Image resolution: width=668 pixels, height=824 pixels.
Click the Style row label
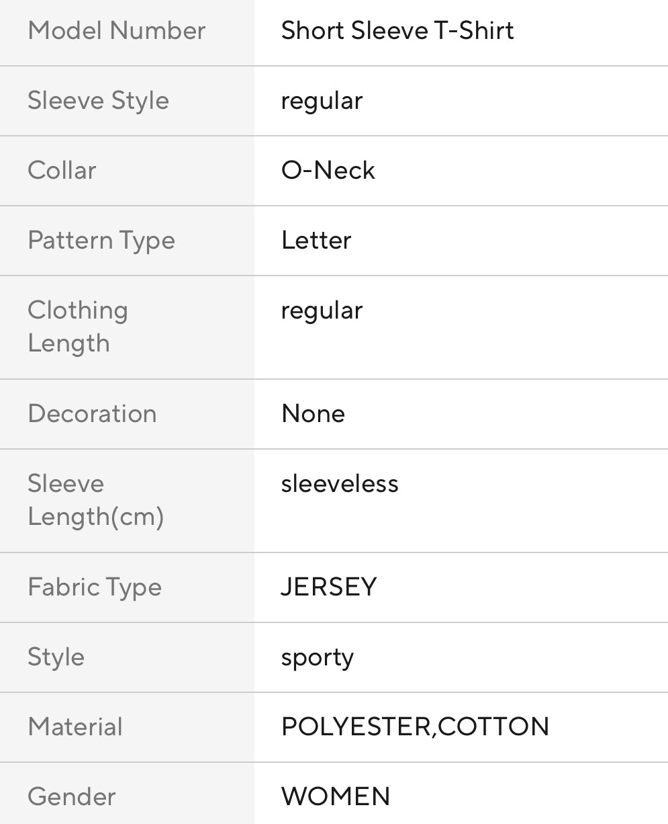pyautogui.click(x=56, y=657)
